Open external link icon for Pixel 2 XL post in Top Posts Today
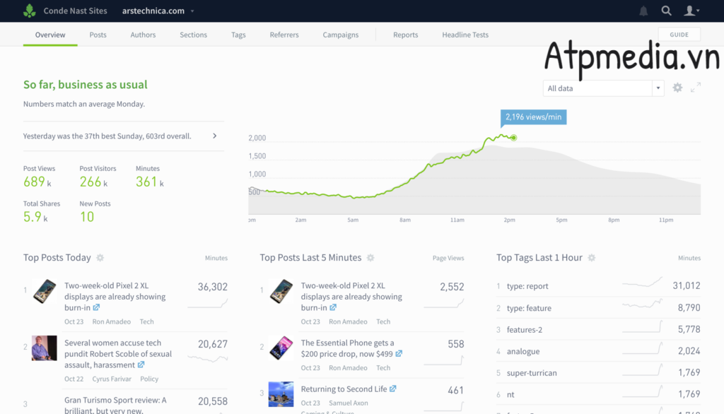This screenshot has height=414, width=724. point(96,307)
